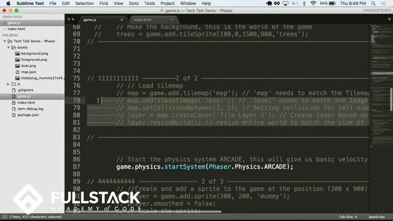This screenshot has height=221, width=393.
Task: Go to next tab with right arrow
Action: pyautogui.click(x=73, y=19)
